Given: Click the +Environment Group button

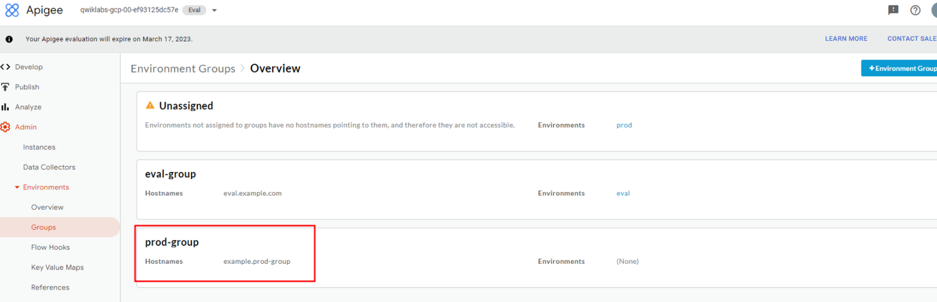Looking at the screenshot, I should click(899, 68).
